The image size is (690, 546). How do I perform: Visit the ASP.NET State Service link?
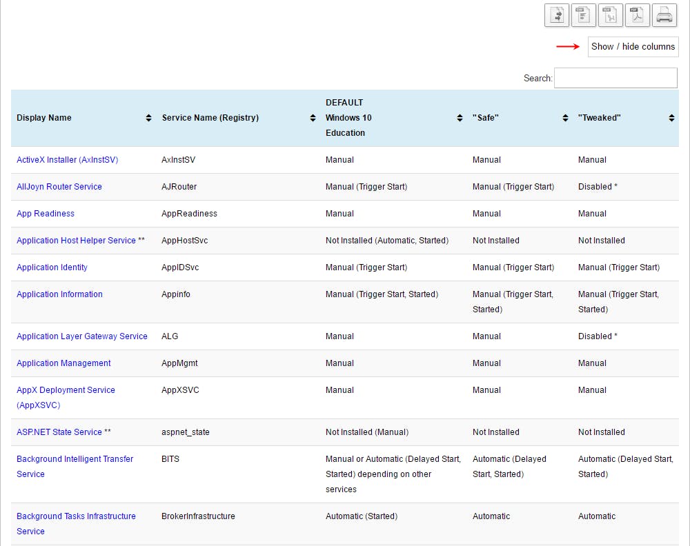(59, 432)
